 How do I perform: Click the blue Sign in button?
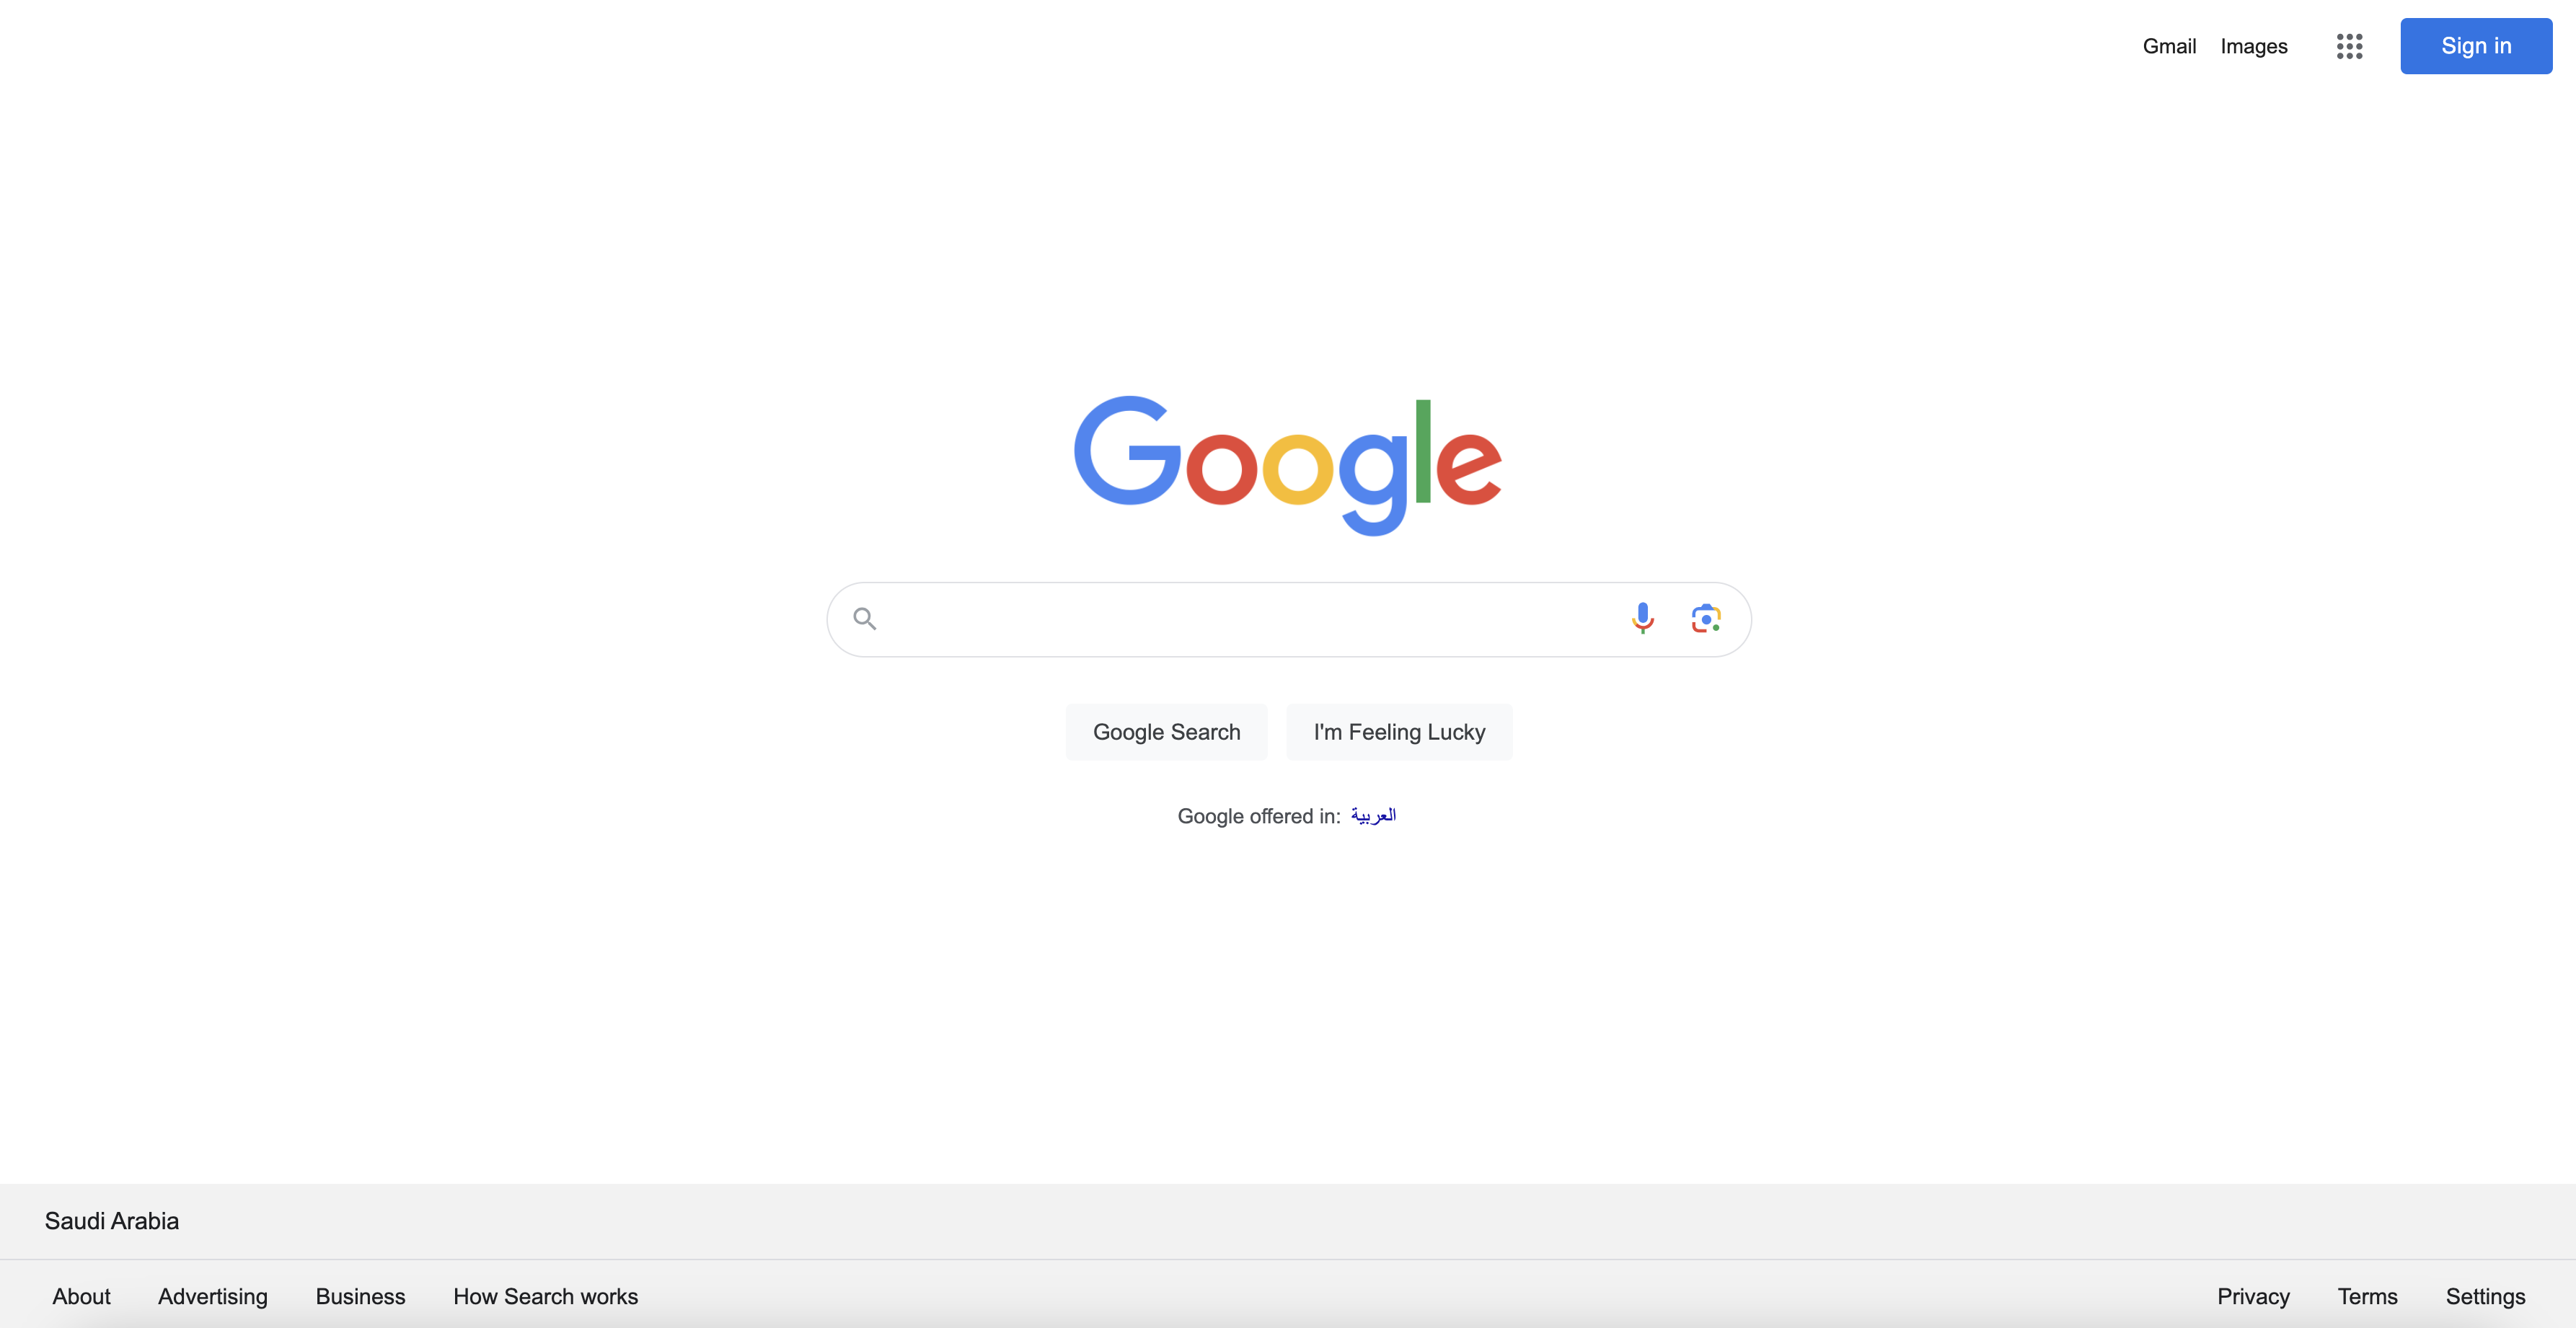(x=2476, y=46)
